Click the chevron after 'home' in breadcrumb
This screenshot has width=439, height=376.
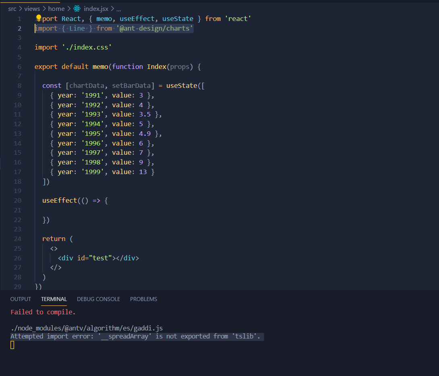[x=69, y=9]
